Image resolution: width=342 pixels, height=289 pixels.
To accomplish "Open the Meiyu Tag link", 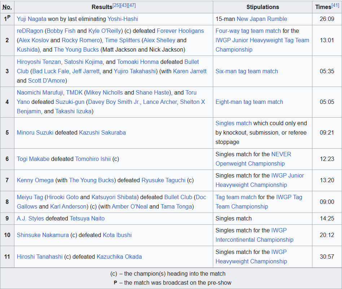I will click(x=30, y=197).
